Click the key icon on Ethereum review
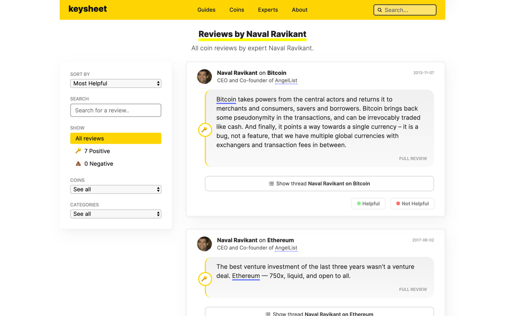The height and width of the screenshot is (316, 505). (x=205, y=279)
